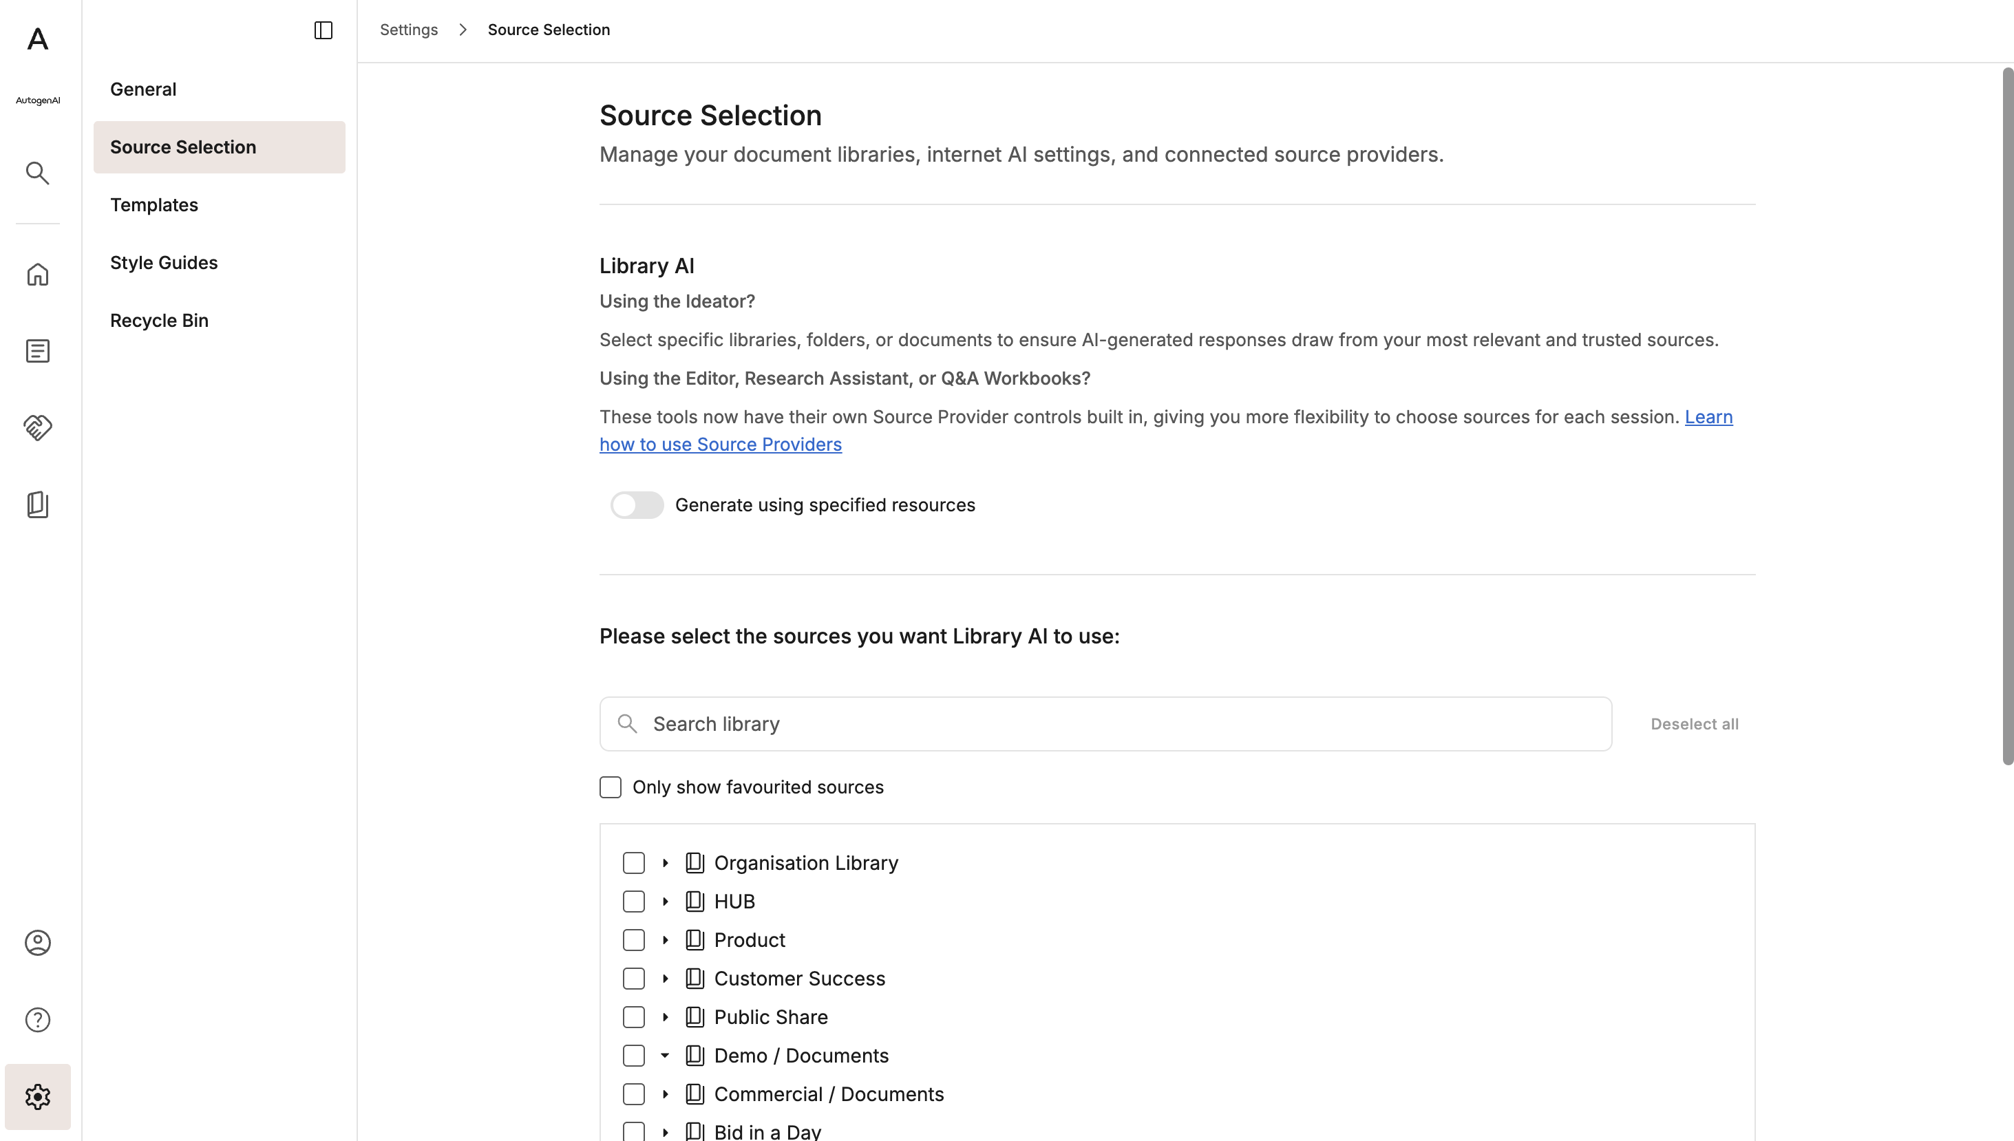
Task: Click the AutogenAI logo icon
Action: point(38,39)
